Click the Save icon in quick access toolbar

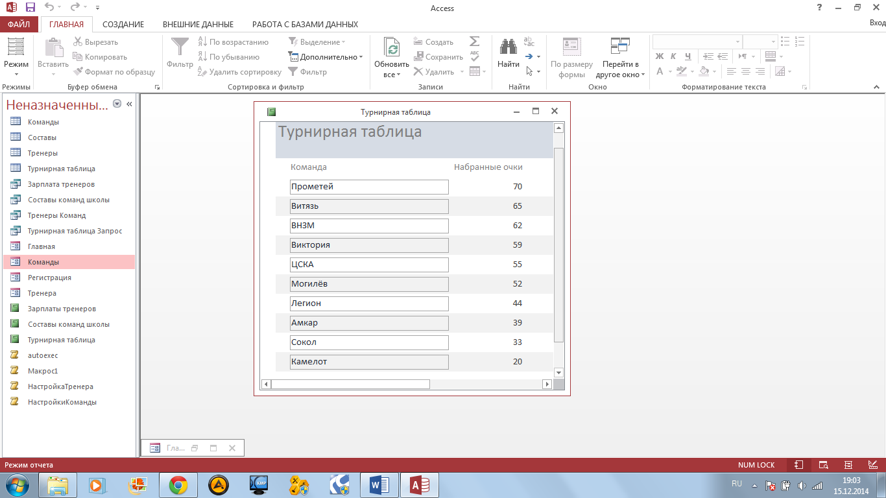click(x=30, y=8)
